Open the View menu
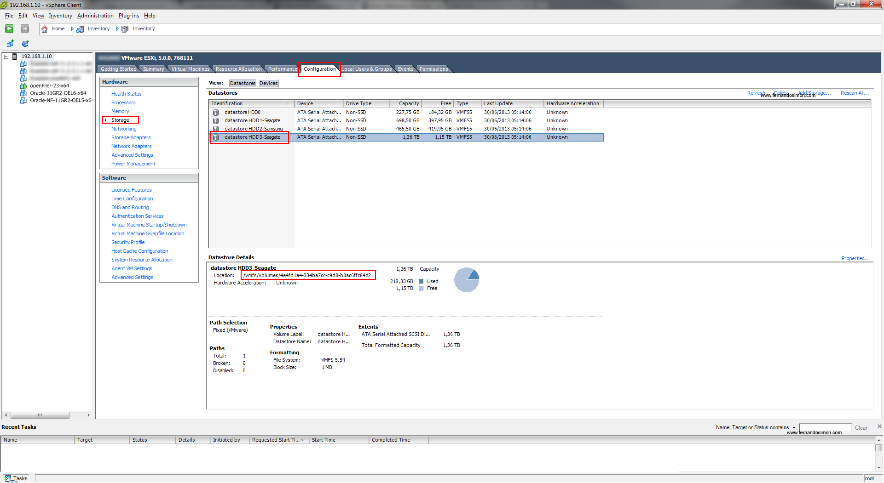884x483 pixels. (38, 16)
